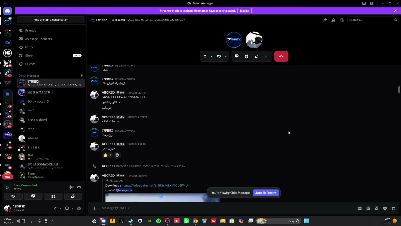Open Message Requests
Screen dimensions: 401x226
pyautogui.click(x=51, y=39)
